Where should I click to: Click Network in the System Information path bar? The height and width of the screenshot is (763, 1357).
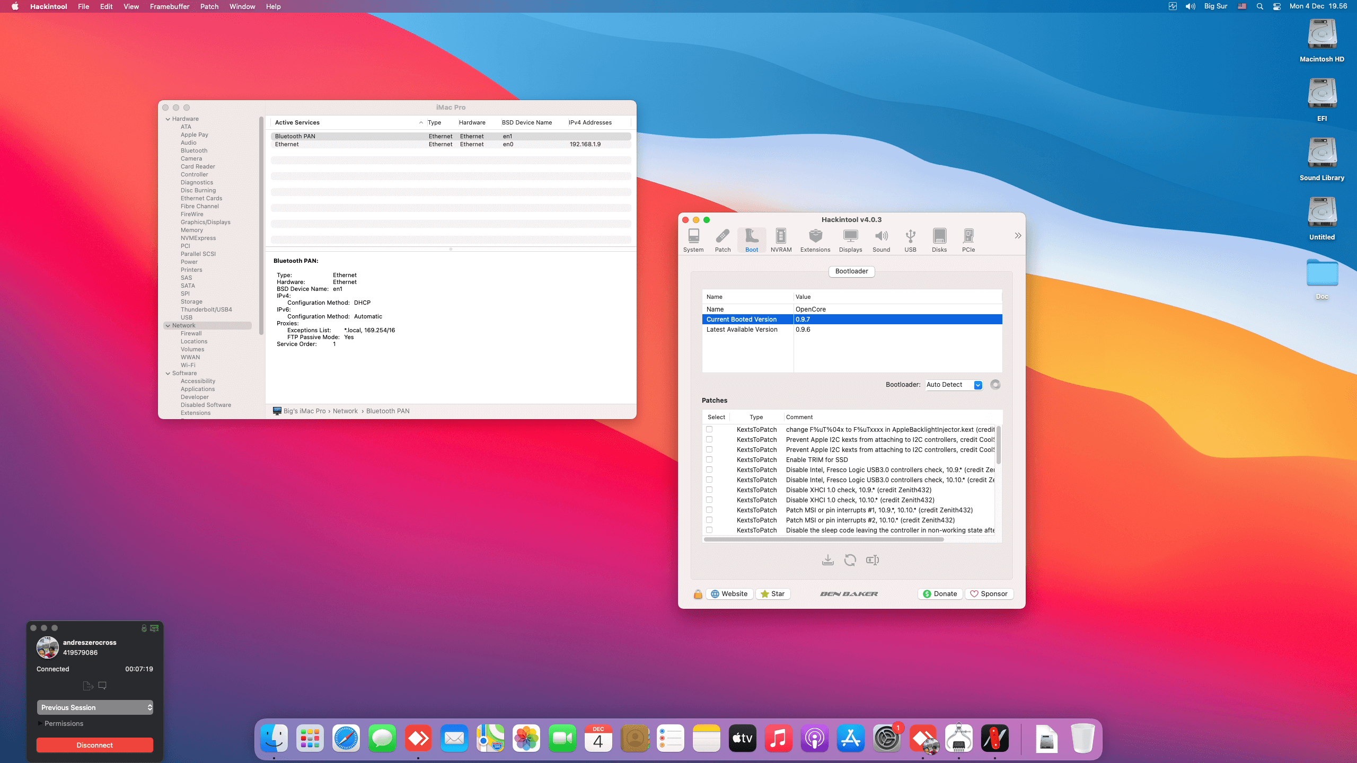coord(345,411)
